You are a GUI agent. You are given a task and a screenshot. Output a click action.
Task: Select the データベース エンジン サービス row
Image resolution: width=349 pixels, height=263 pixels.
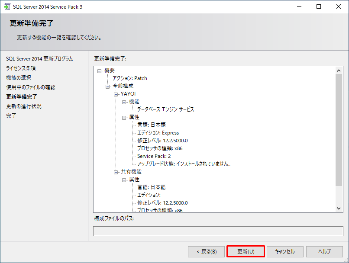coord(165,109)
